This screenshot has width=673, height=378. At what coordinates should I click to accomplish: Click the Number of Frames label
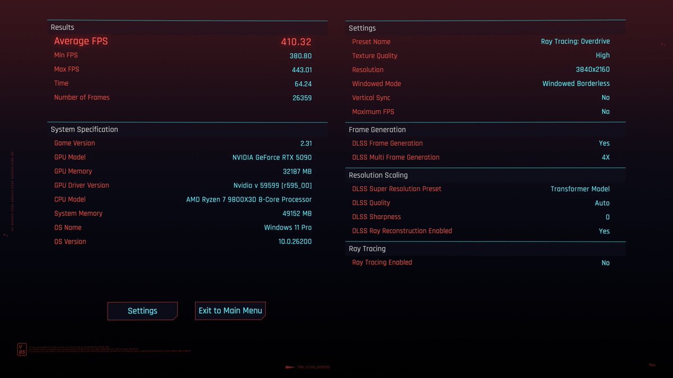(82, 97)
